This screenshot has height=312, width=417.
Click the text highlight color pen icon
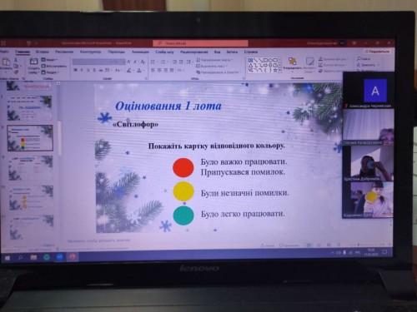(x=129, y=71)
